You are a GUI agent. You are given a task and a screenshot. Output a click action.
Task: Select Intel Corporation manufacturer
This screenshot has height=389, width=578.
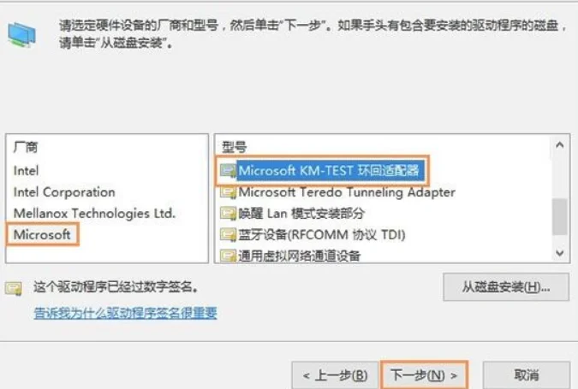tap(64, 192)
